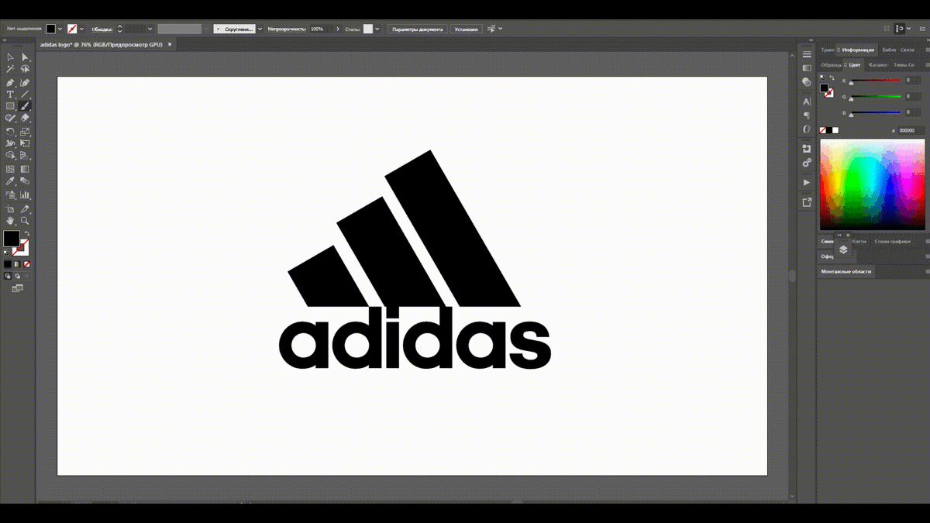Select the Direct Selection tool
The height and width of the screenshot is (523, 930).
coord(25,57)
